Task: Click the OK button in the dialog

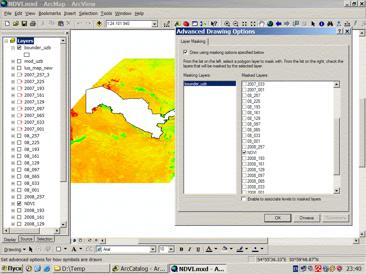Action: click(278, 218)
